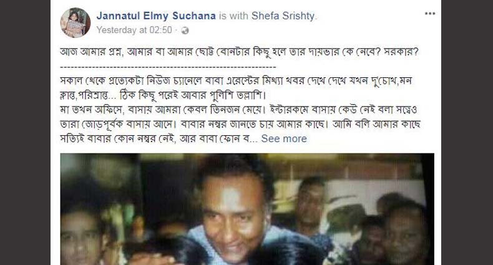
Task: Click the globe public privacy icon
Action: [185, 31]
